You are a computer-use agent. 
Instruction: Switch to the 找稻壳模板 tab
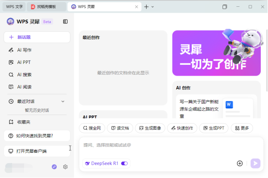(46, 7)
